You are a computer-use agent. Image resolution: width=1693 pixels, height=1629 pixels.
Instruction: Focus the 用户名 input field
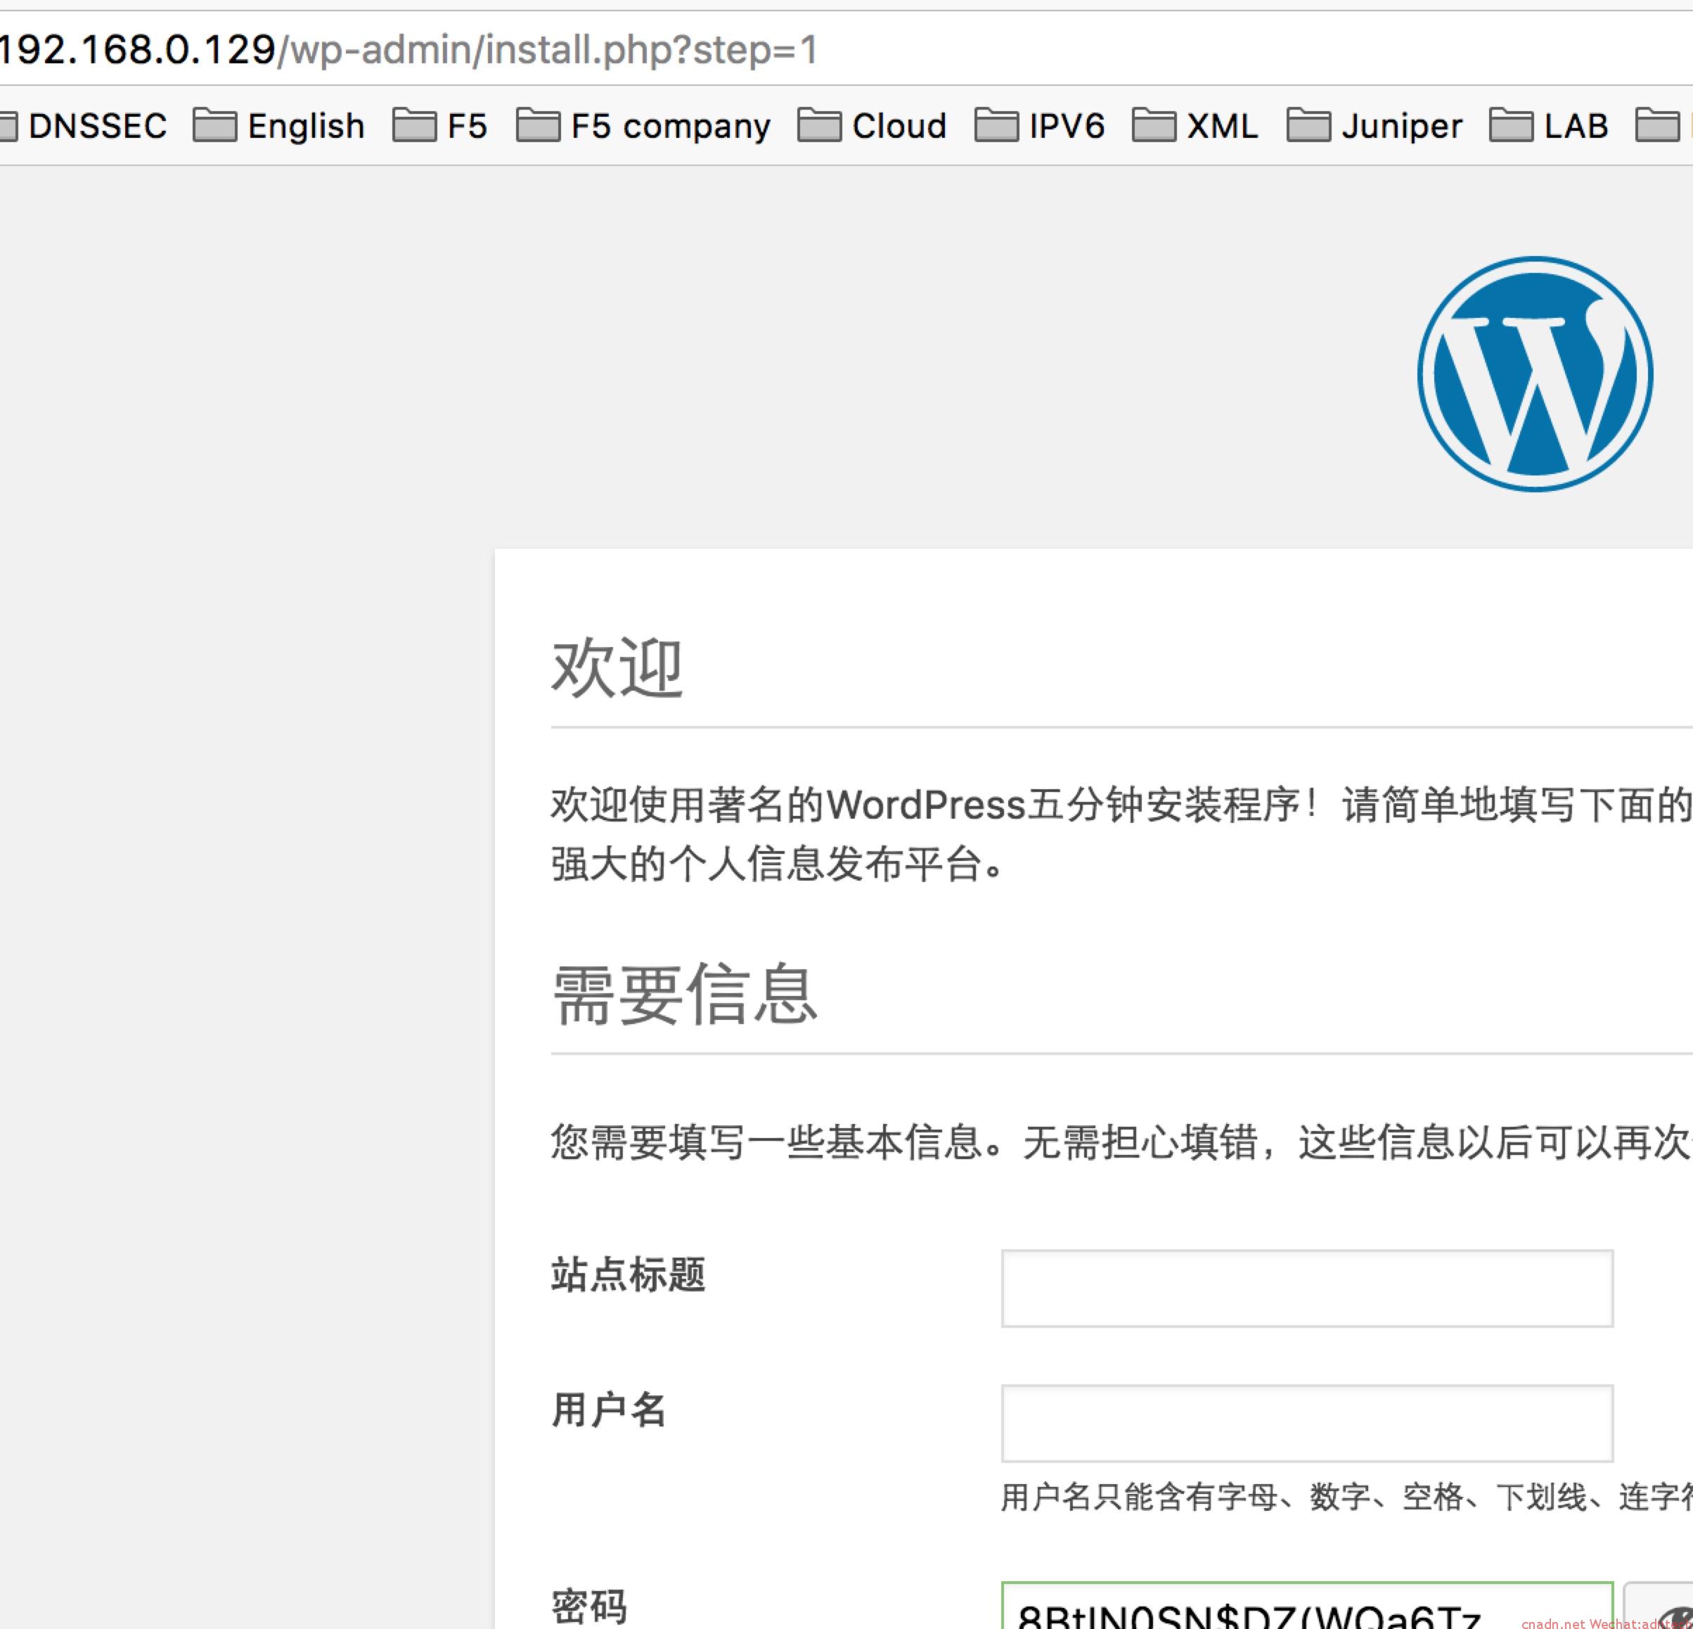[x=1307, y=1424]
